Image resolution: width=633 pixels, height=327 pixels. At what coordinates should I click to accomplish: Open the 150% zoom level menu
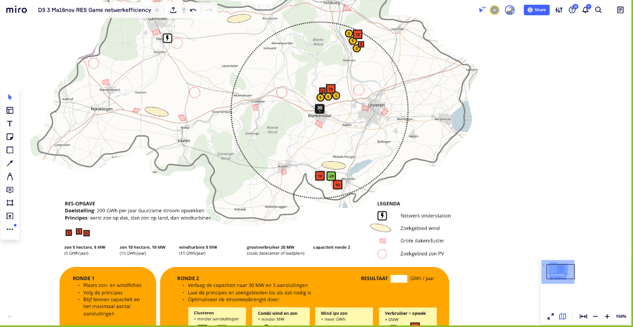(x=621, y=316)
